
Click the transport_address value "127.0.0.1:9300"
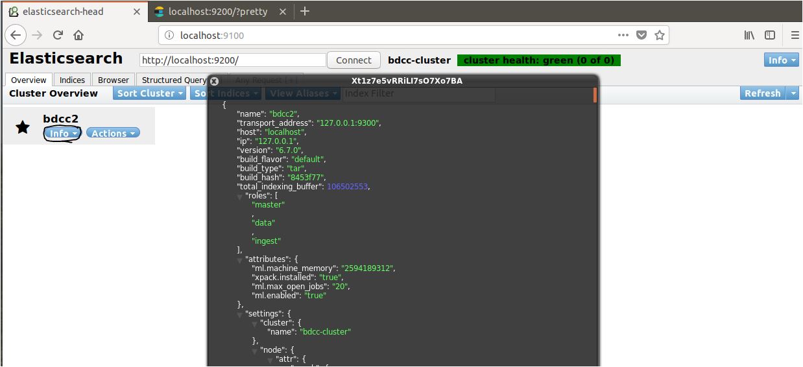pyautogui.click(x=348, y=123)
